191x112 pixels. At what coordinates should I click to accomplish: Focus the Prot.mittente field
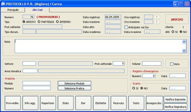pyautogui.click(x=42, y=27)
